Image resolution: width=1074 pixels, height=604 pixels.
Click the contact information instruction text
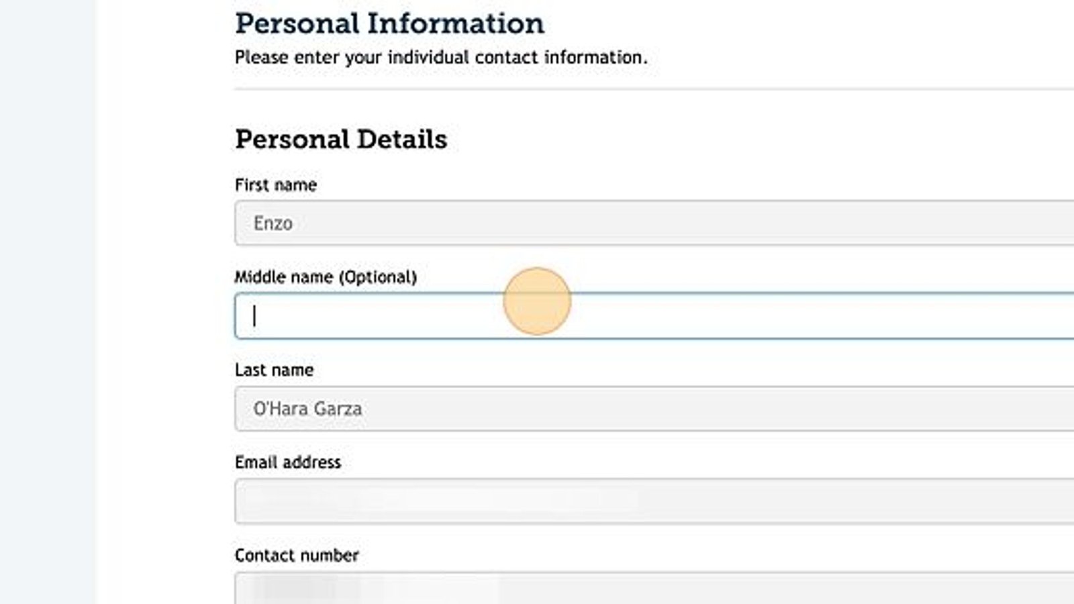click(x=441, y=57)
